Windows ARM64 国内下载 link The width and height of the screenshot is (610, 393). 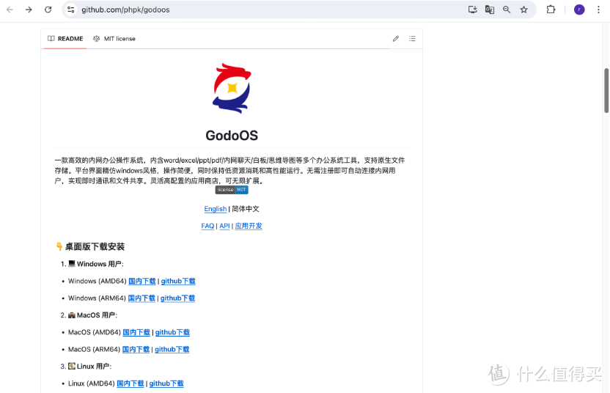pos(142,298)
